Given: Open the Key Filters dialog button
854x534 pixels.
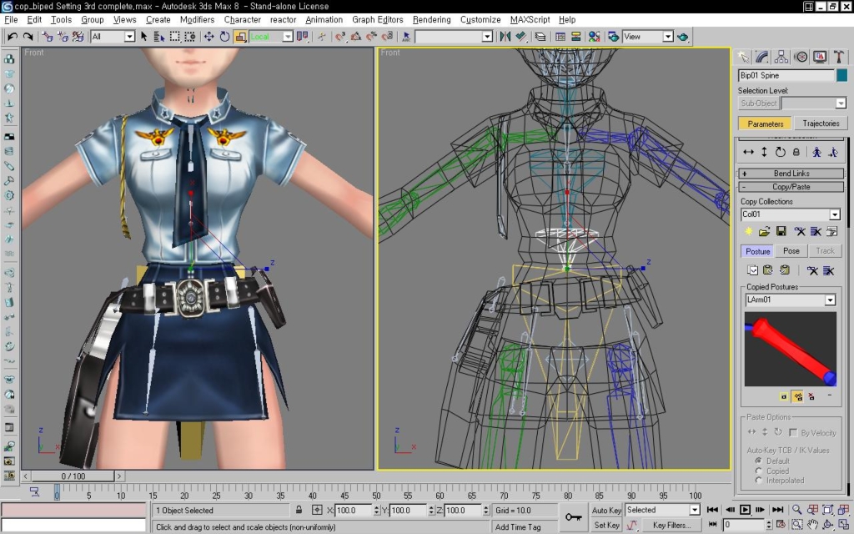Looking at the screenshot, I should pos(671,525).
